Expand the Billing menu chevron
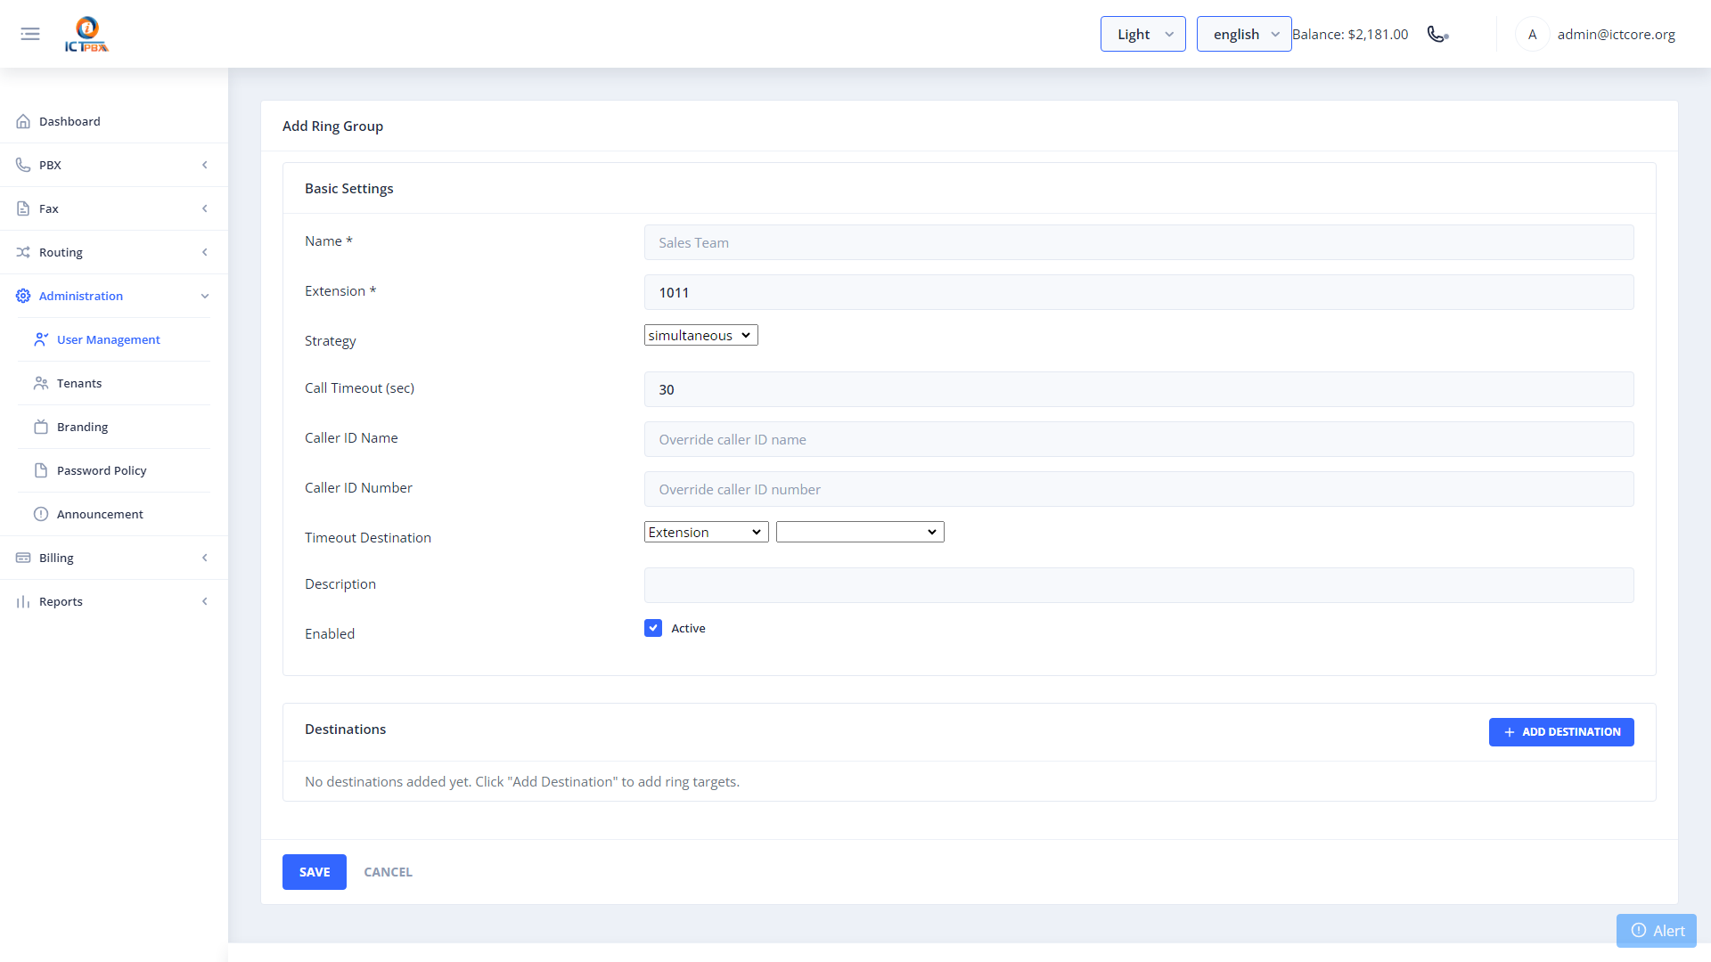 click(x=205, y=558)
